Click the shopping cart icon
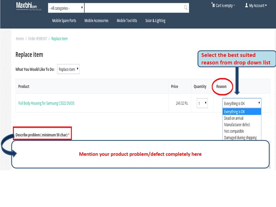 (213, 5)
